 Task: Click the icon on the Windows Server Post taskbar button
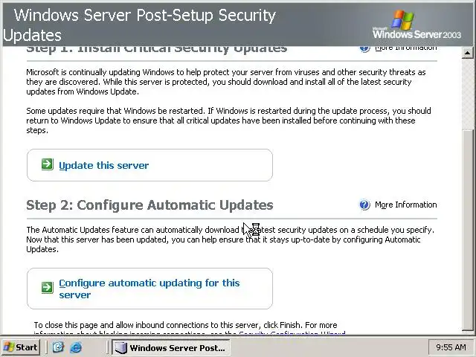tap(121, 347)
